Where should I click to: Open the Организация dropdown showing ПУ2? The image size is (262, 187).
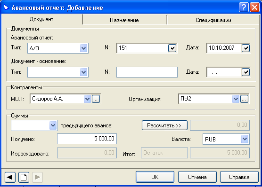236,99
